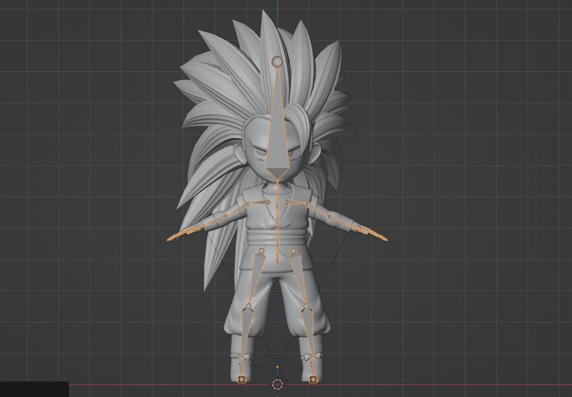Select the upper arm bone on the screen-left arm
Screen dimensions: 572x397
(x=238, y=210)
